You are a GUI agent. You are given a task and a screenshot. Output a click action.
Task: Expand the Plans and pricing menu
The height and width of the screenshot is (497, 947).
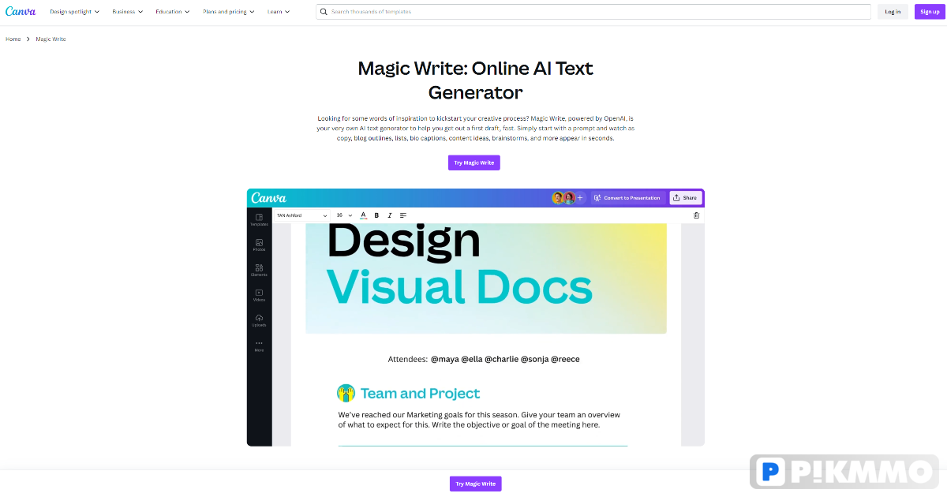click(229, 12)
